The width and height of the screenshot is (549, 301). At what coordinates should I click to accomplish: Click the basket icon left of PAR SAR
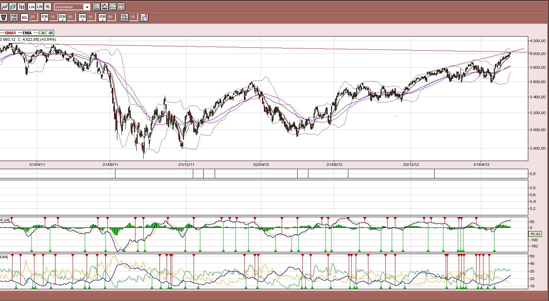pyautogui.click(x=4, y=17)
